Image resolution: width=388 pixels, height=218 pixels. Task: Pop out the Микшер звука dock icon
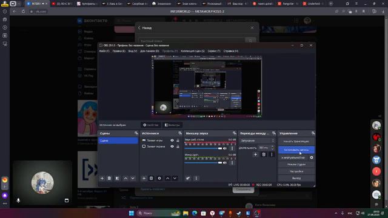point(235,133)
